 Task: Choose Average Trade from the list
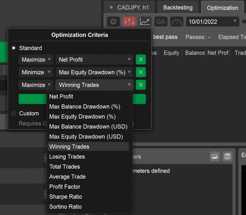pos(88,176)
